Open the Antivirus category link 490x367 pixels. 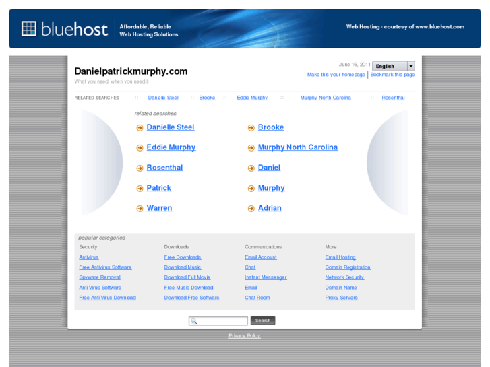pyautogui.click(x=89, y=257)
